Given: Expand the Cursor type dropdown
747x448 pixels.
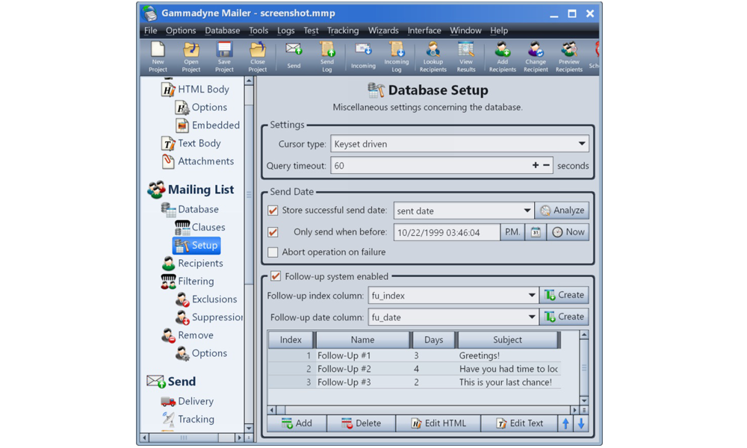Looking at the screenshot, I should pyautogui.click(x=581, y=144).
